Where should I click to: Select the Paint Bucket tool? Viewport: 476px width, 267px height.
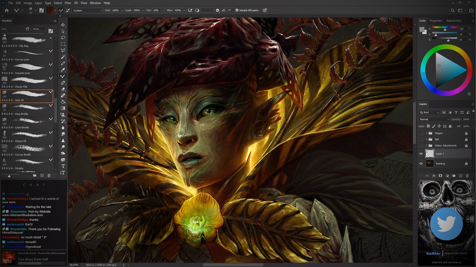pos(63,102)
